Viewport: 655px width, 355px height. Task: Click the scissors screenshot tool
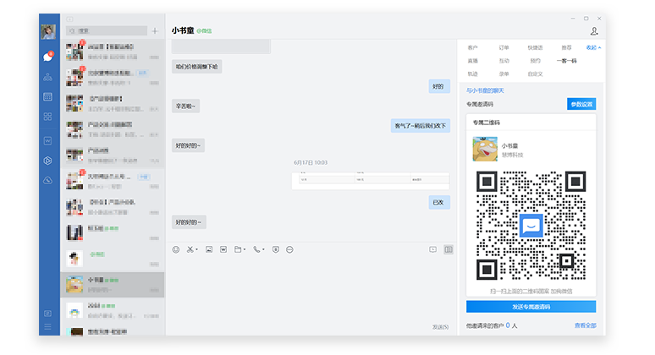point(190,249)
